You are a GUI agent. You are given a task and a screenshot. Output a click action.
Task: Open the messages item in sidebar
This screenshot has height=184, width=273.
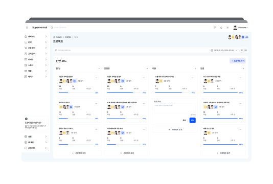tap(36, 77)
